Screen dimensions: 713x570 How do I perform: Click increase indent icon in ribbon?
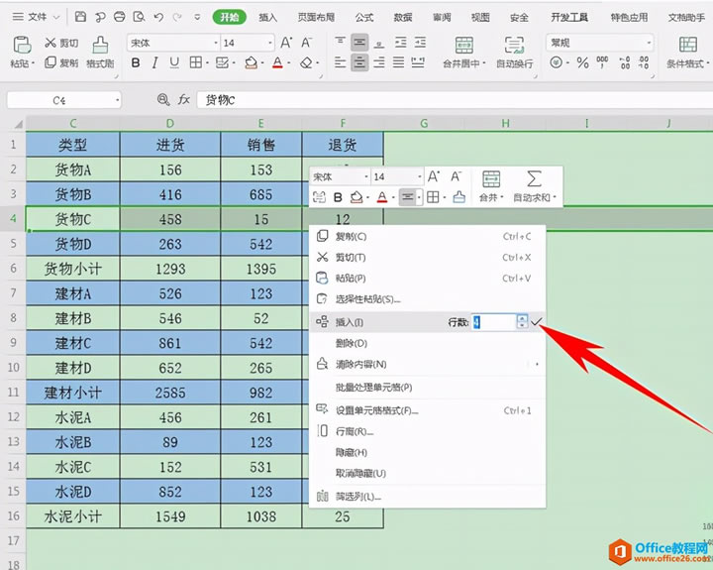click(420, 43)
